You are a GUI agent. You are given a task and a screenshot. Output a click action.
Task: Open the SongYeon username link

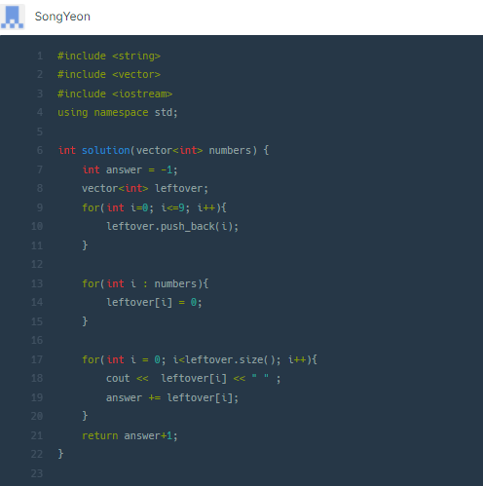click(62, 17)
